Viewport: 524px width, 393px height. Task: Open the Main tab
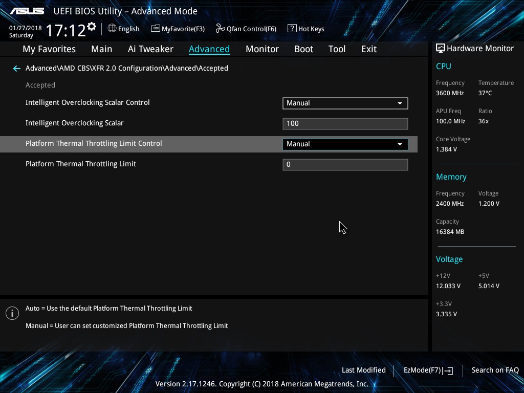point(102,49)
